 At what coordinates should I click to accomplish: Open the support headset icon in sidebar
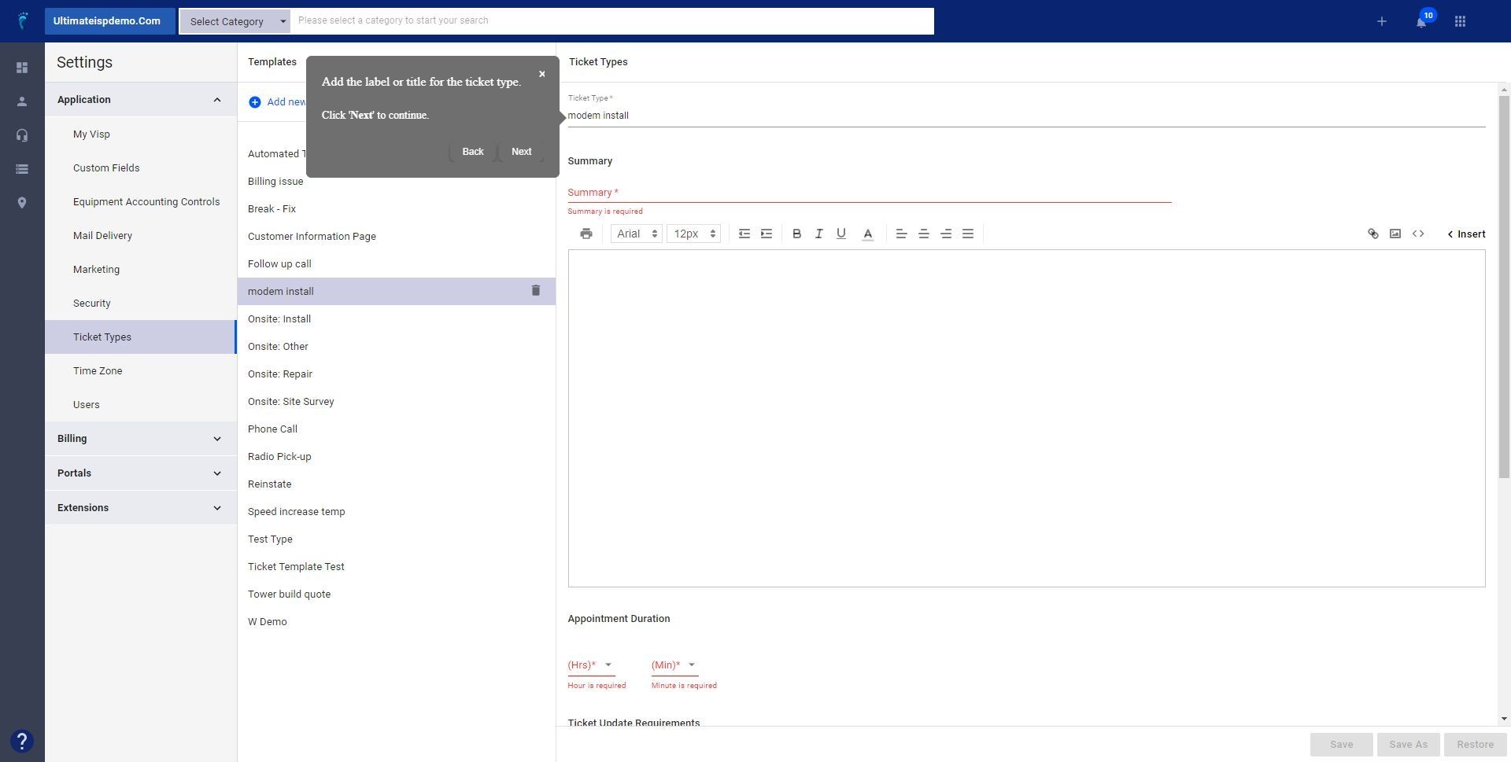22,135
